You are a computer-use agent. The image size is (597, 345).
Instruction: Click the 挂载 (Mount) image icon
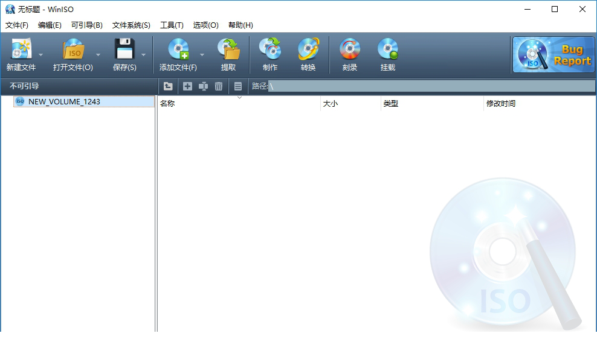388,49
